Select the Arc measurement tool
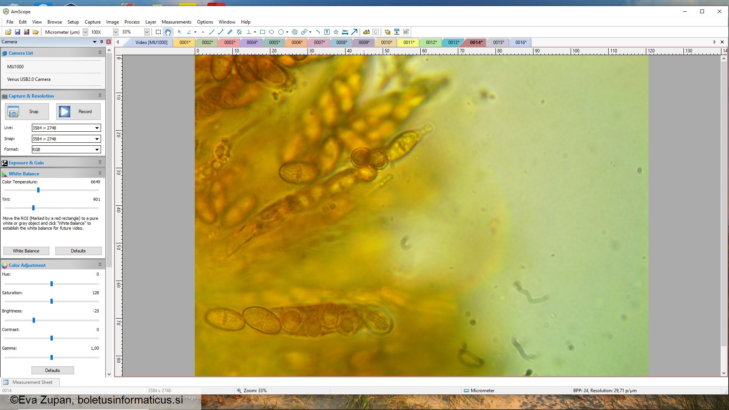Screen dimensions: 729x410 tap(318, 32)
